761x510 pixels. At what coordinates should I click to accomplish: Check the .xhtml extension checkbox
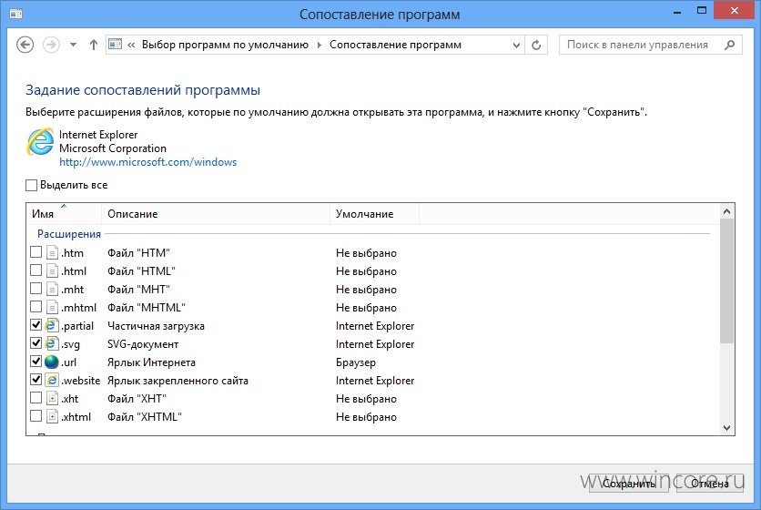tap(36, 416)
